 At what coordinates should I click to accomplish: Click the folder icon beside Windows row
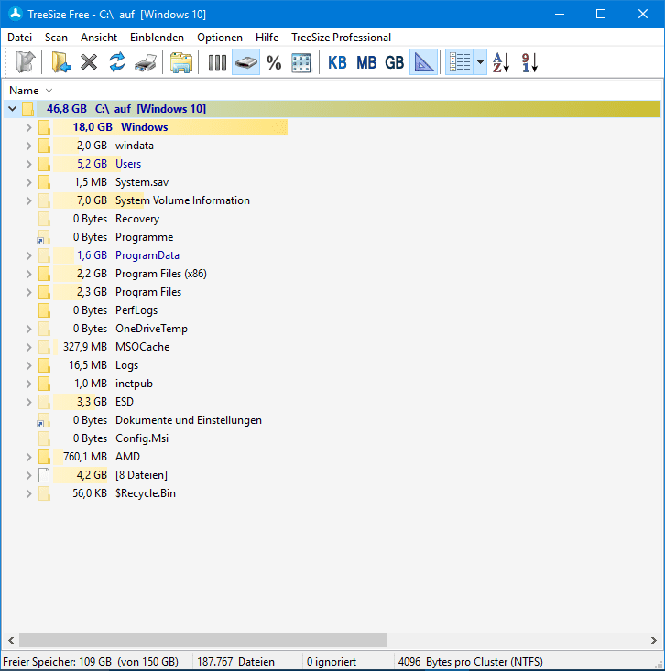[44, 127]
